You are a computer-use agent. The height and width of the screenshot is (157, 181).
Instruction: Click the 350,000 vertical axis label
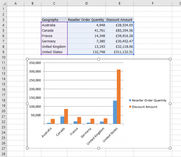(35, 63)
